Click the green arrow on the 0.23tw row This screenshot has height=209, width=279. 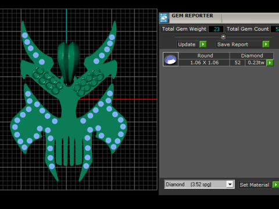(270, 63)
